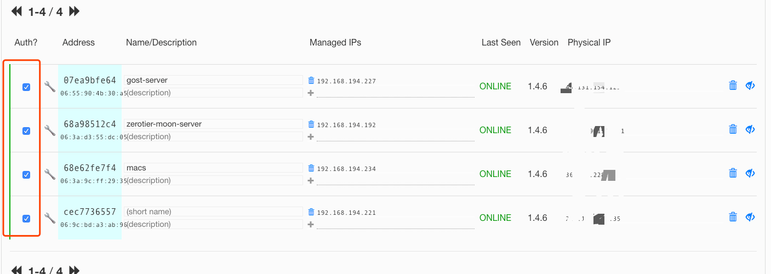Screen dimensions: 771x274
Task: Delete the macs member with trash icon
Action: [x=733, y=174]
